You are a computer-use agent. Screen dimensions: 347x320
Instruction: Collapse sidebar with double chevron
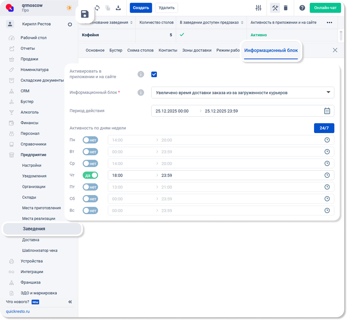pos(70,302)
